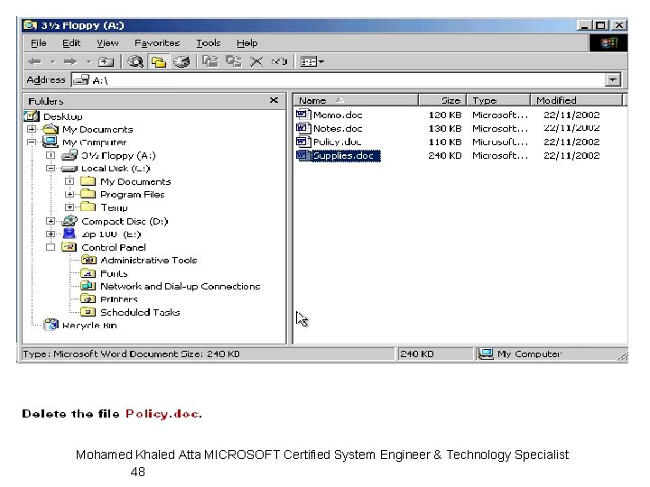Open the Tools menu

point(209,43)
